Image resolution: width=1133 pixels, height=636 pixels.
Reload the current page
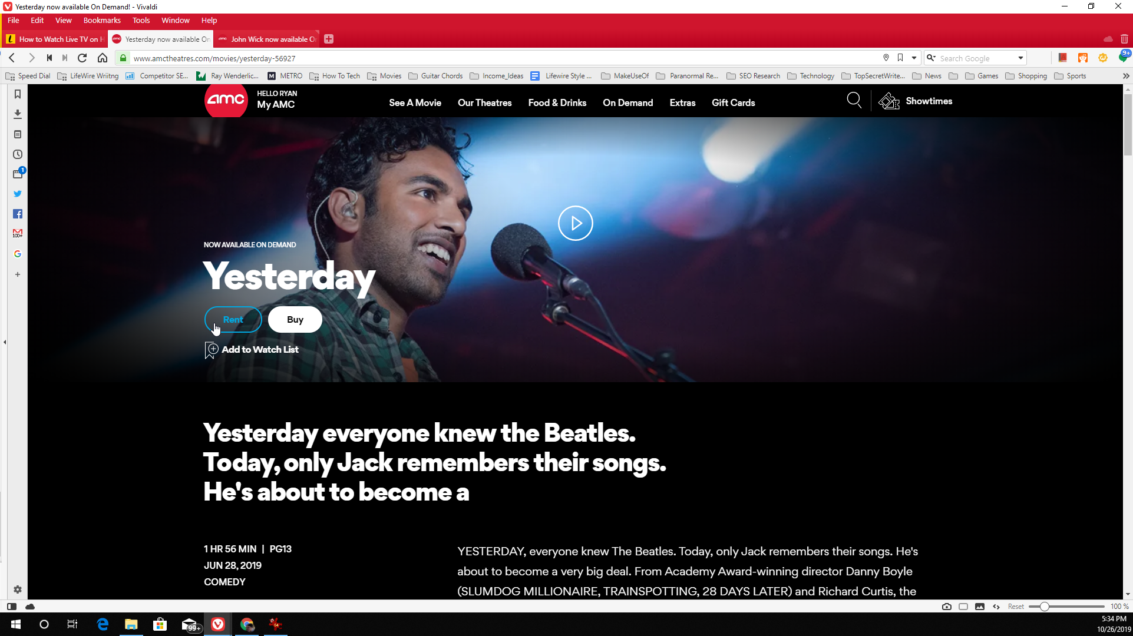point(82,58)
